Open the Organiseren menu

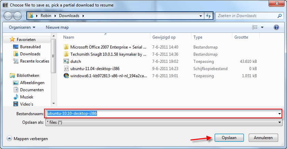coord(22,27)
